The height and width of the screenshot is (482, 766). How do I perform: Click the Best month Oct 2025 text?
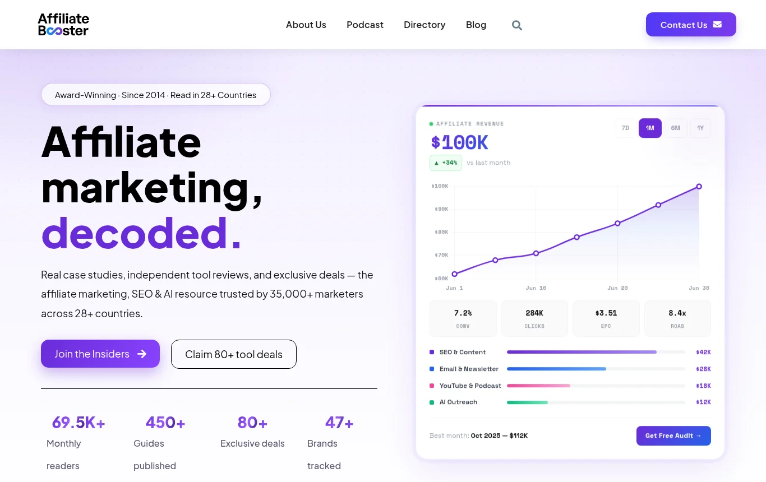tap(478, 435)
